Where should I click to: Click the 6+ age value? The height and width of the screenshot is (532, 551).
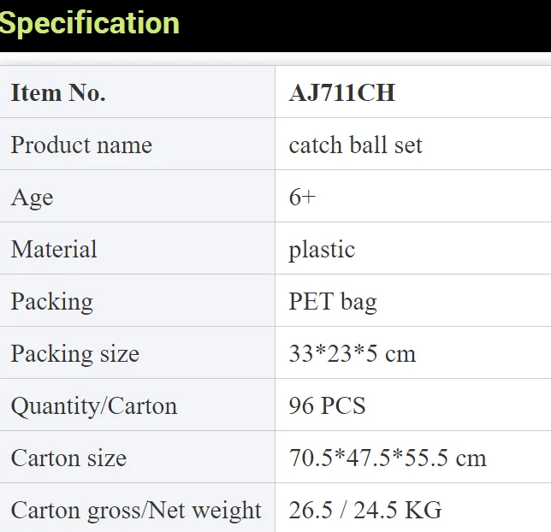tap(303, 197)
